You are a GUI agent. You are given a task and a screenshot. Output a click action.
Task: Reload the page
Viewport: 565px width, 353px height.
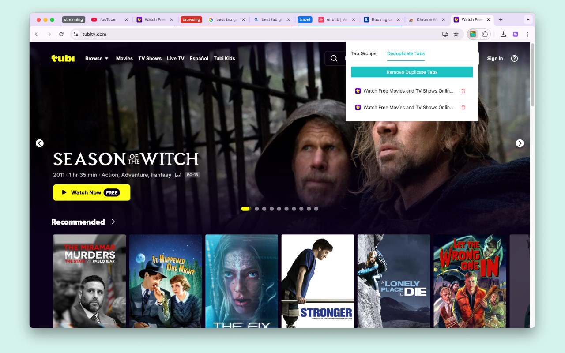coord(61,34)
